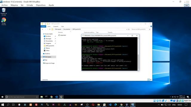The height and width of the screenshot is (107, 191).
Task: Open guest Windows Start button
Action: tap(2, 97)
